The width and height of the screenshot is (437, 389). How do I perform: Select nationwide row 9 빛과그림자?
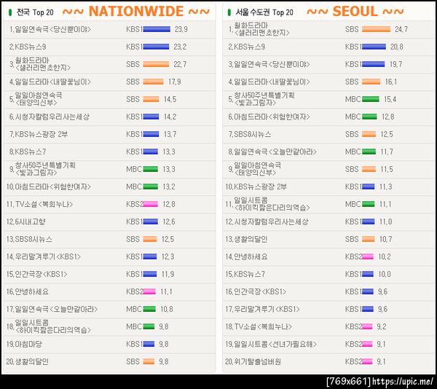pos(109,169)
